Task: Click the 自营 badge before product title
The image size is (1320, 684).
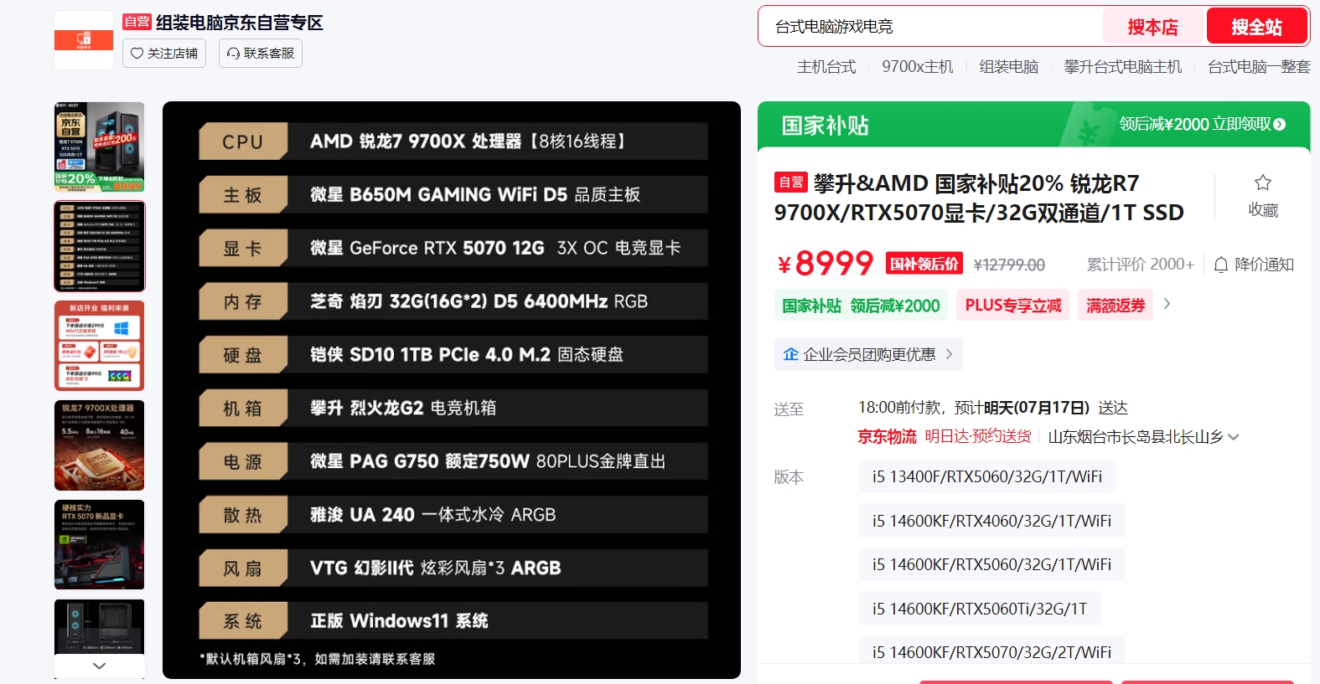Action: (x=791, y=182)
